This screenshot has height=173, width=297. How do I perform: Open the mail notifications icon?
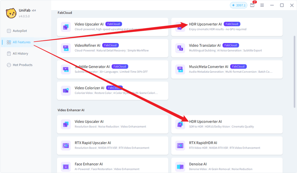[x=252, y=5]
